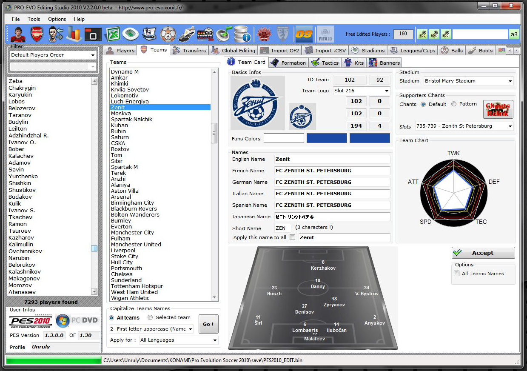Screen dimensions: 527x371
Task: Open the chant Slots 735-739 dropdown
Action: click(x=464, y=126)
